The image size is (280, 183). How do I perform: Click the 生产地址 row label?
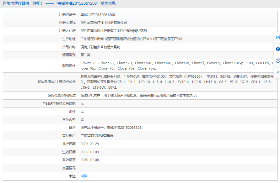(x=69, y=39)
